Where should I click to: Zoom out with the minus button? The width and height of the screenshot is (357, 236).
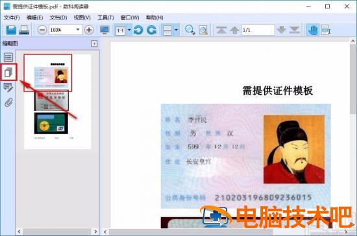[x=42, y=30]
